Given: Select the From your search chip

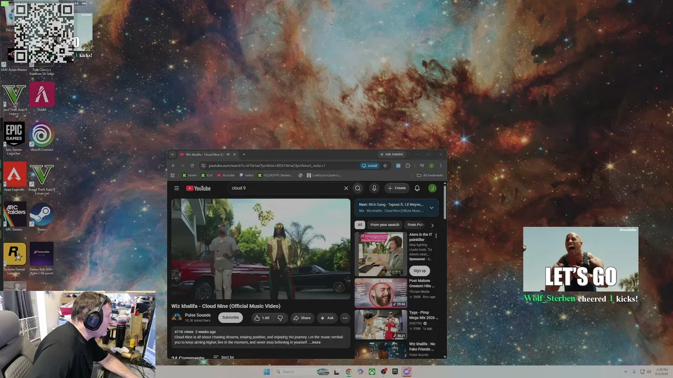Looking at the screenshot, I should click(x=385, y=225).
